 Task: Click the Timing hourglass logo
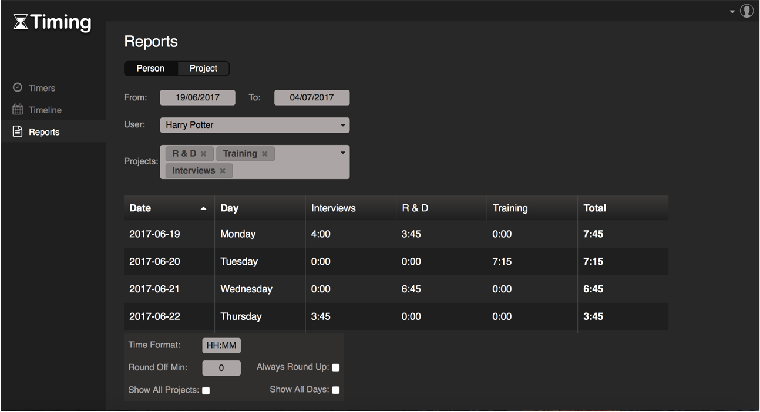point(21,22)
